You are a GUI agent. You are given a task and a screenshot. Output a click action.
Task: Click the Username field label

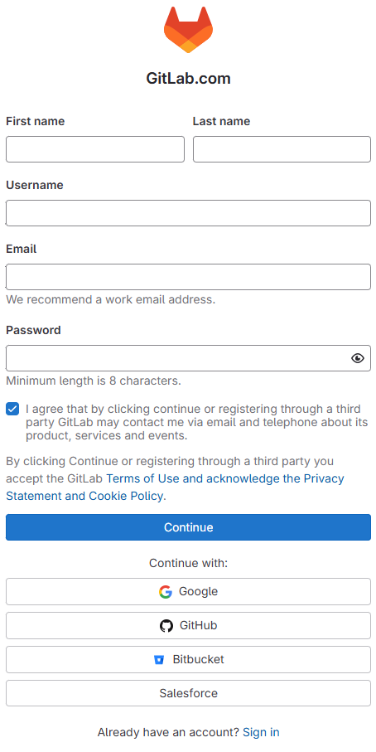[x=35, y=185]
